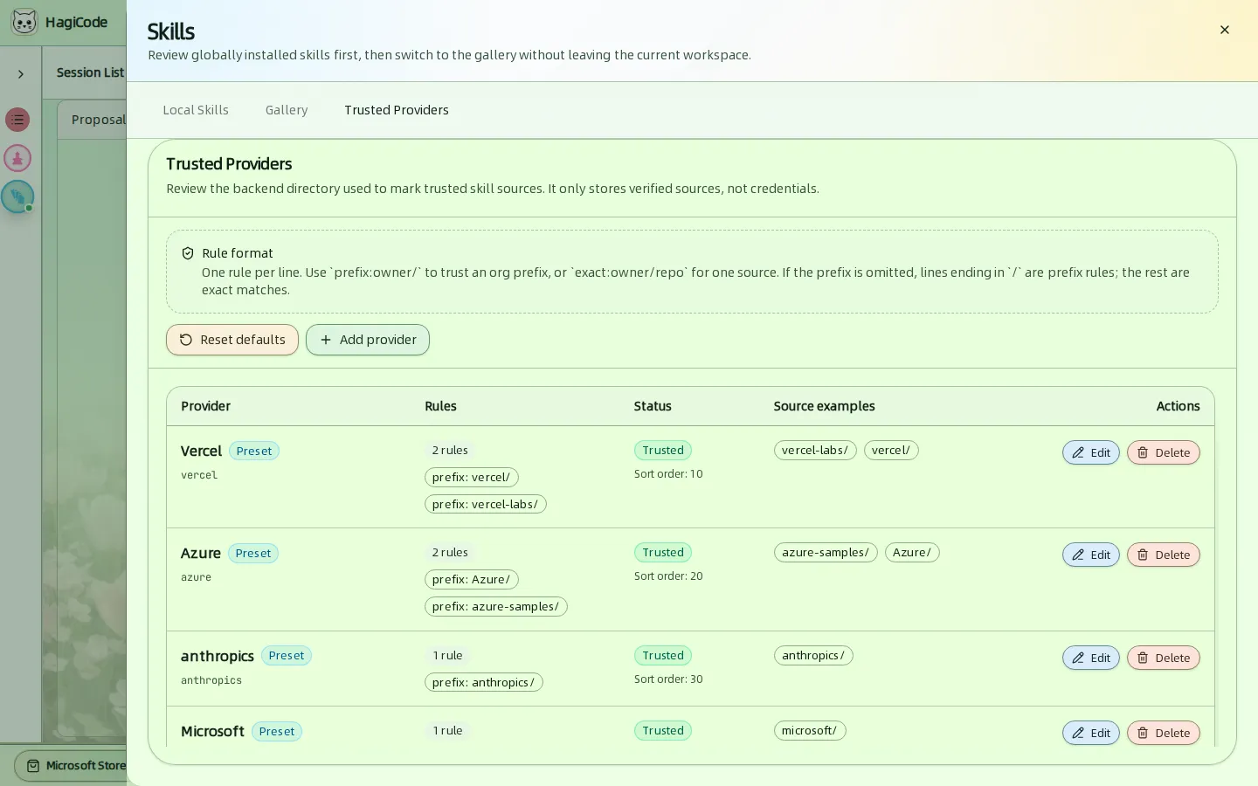Click the Preset badge next to Azure
Image resolution: width=1258 pixels, height=786 pixels.
(x=253, y=554)
